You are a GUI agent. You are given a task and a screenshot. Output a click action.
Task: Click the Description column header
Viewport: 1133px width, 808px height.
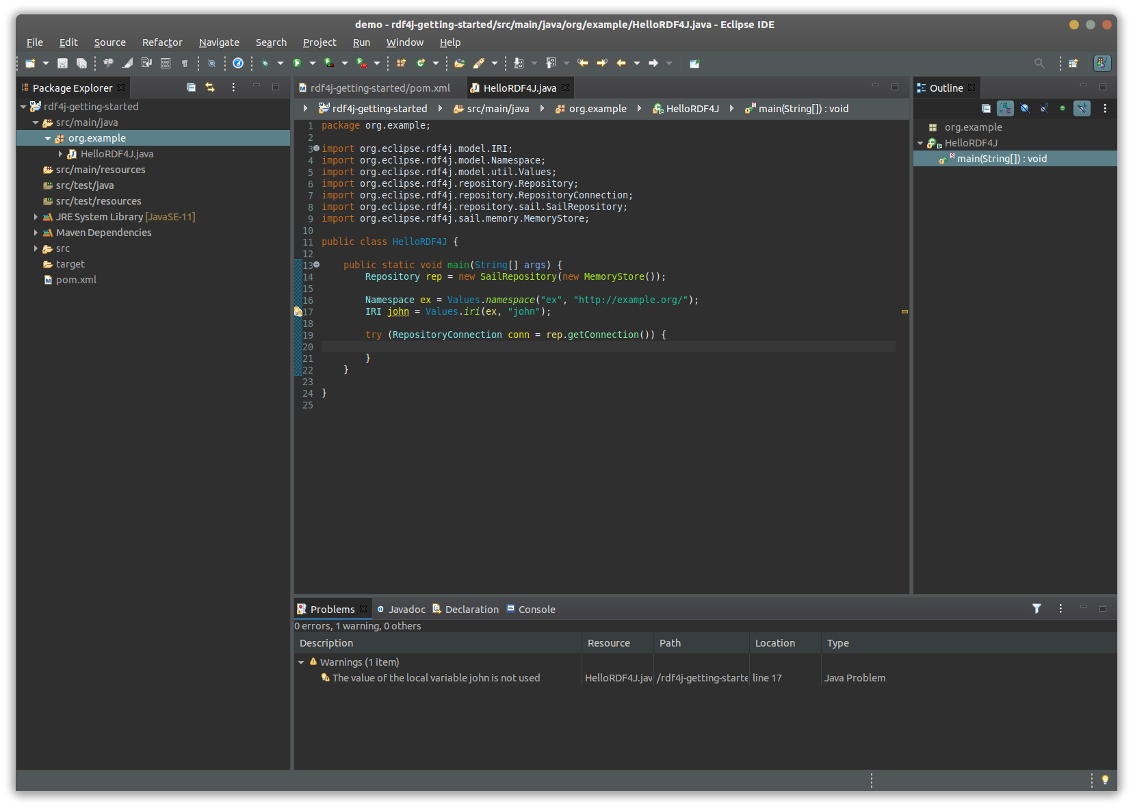click(438, 643)
